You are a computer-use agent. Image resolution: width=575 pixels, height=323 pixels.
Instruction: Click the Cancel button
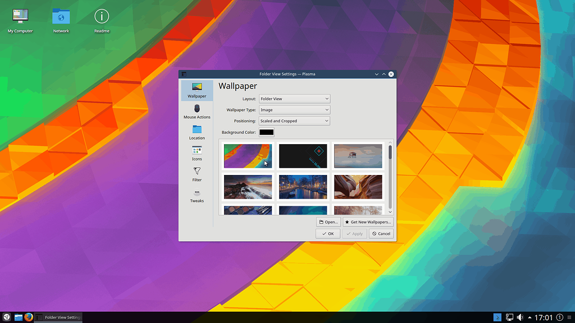point(381,234)
